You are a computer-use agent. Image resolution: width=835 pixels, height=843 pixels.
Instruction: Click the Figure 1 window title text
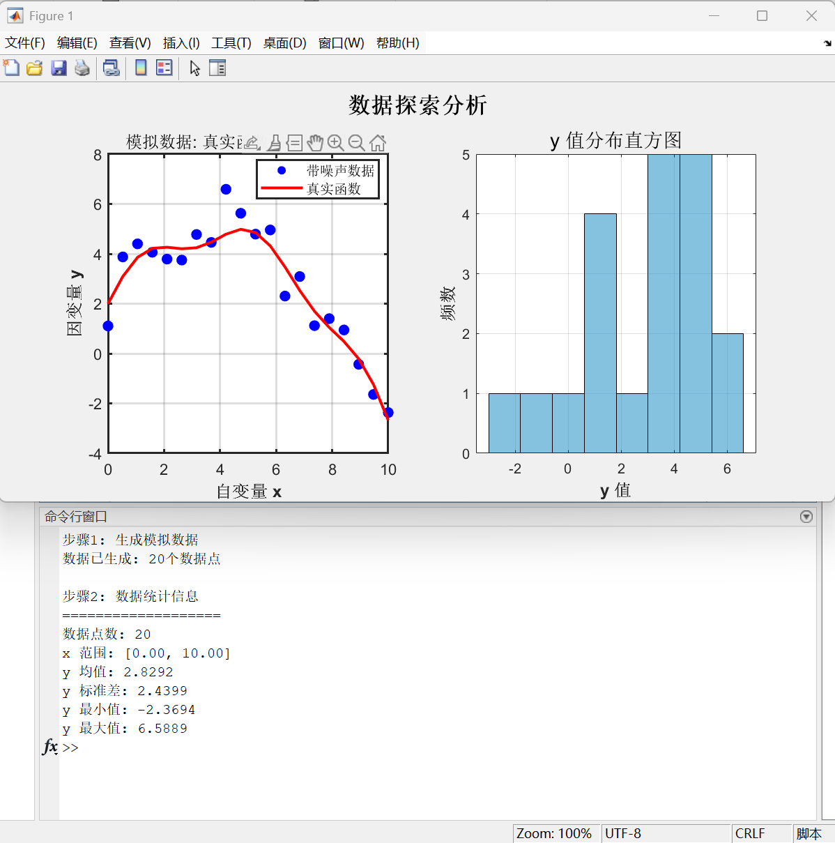coord(51,16)
